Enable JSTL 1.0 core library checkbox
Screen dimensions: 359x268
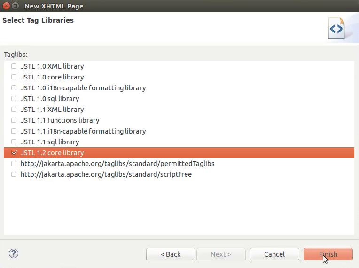pos(14,77)
